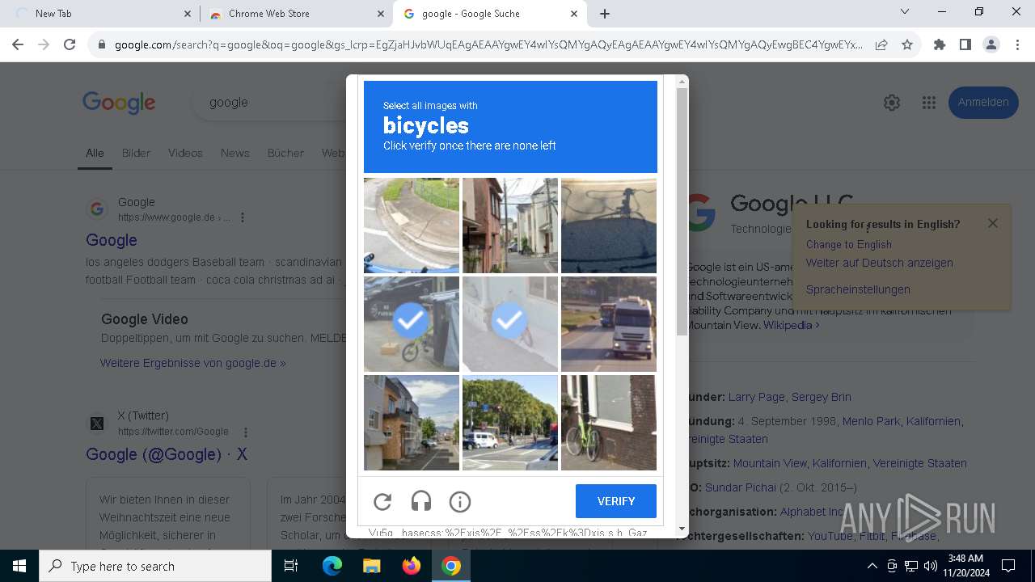
Task: Open Chrome three-dot menu
Action: pos(1017,45)
